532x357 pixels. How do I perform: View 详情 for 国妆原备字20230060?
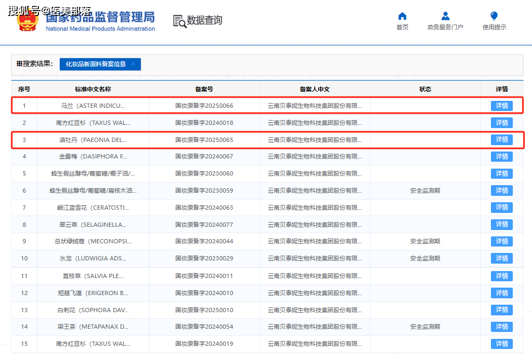tap(502, 173)
